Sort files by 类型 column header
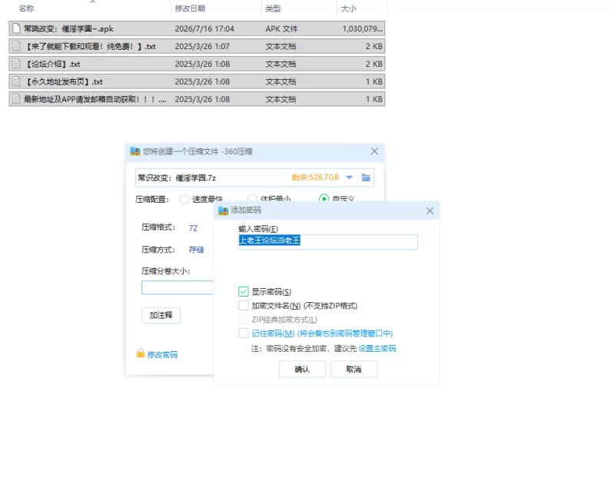The height and width of the screenshot is (491, 615). 273,8
